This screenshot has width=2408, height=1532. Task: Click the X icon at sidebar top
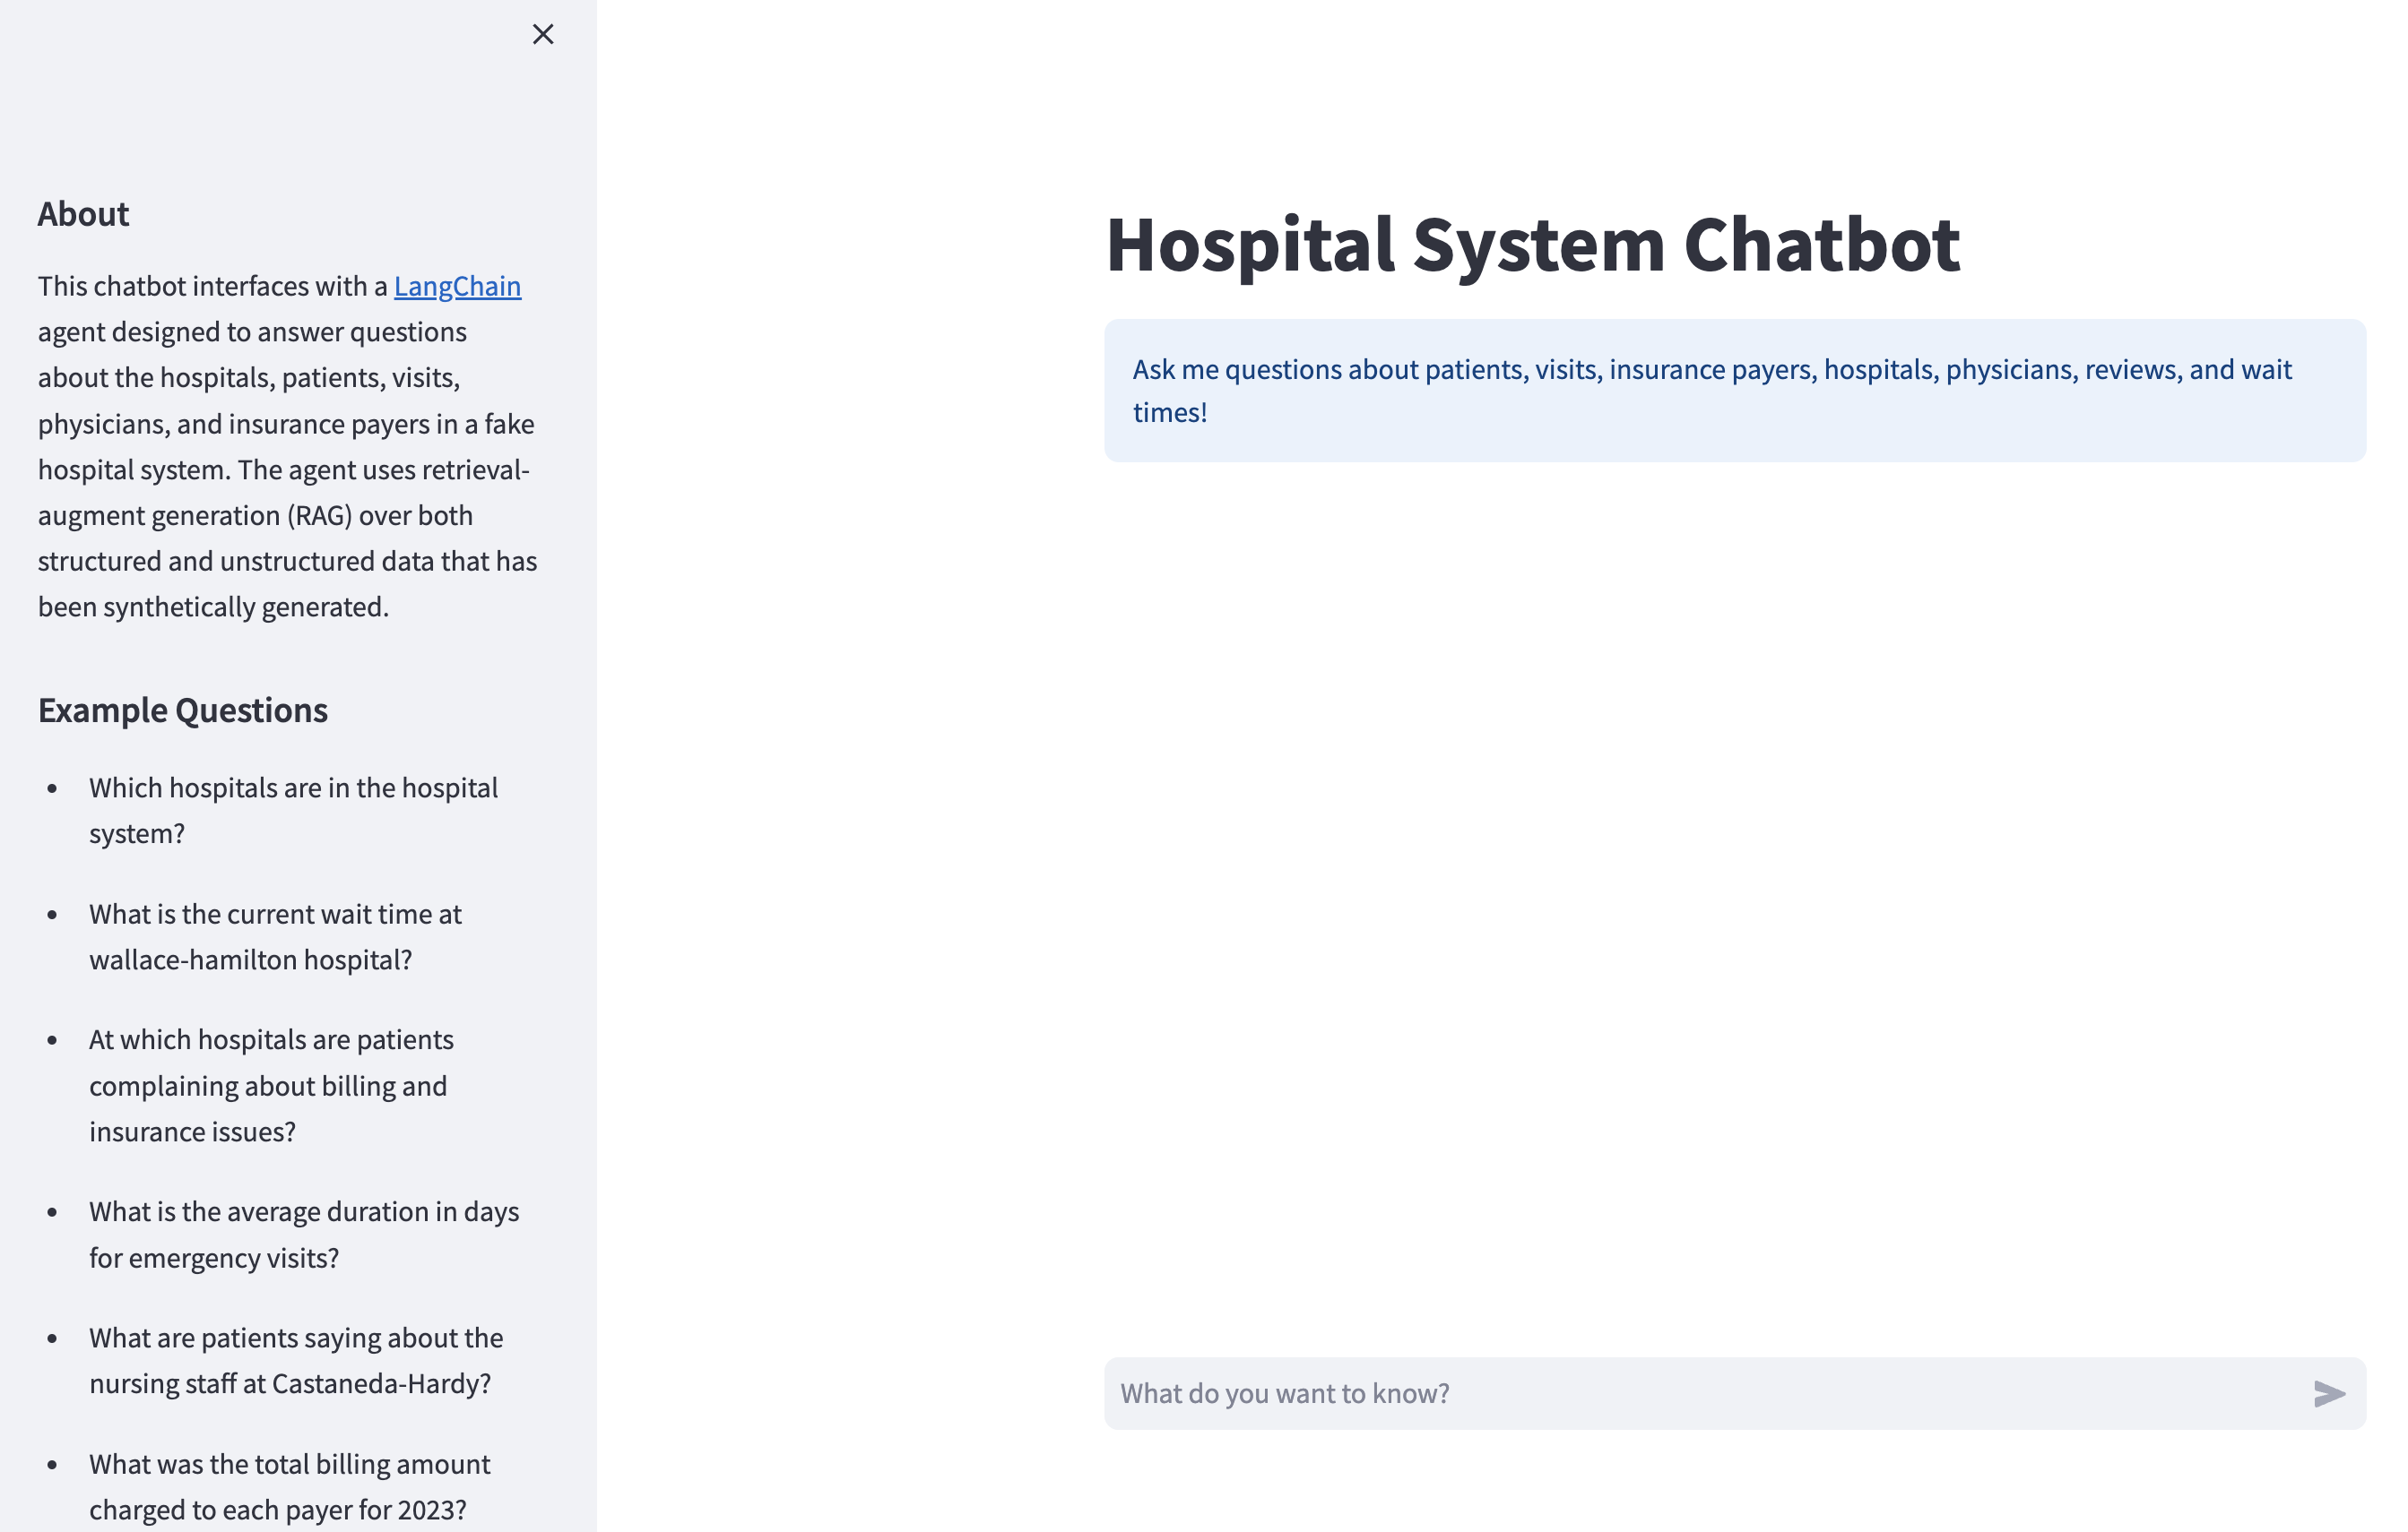tap(543, 34)
